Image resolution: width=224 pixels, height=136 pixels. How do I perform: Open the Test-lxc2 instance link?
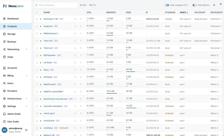point(48,48)
